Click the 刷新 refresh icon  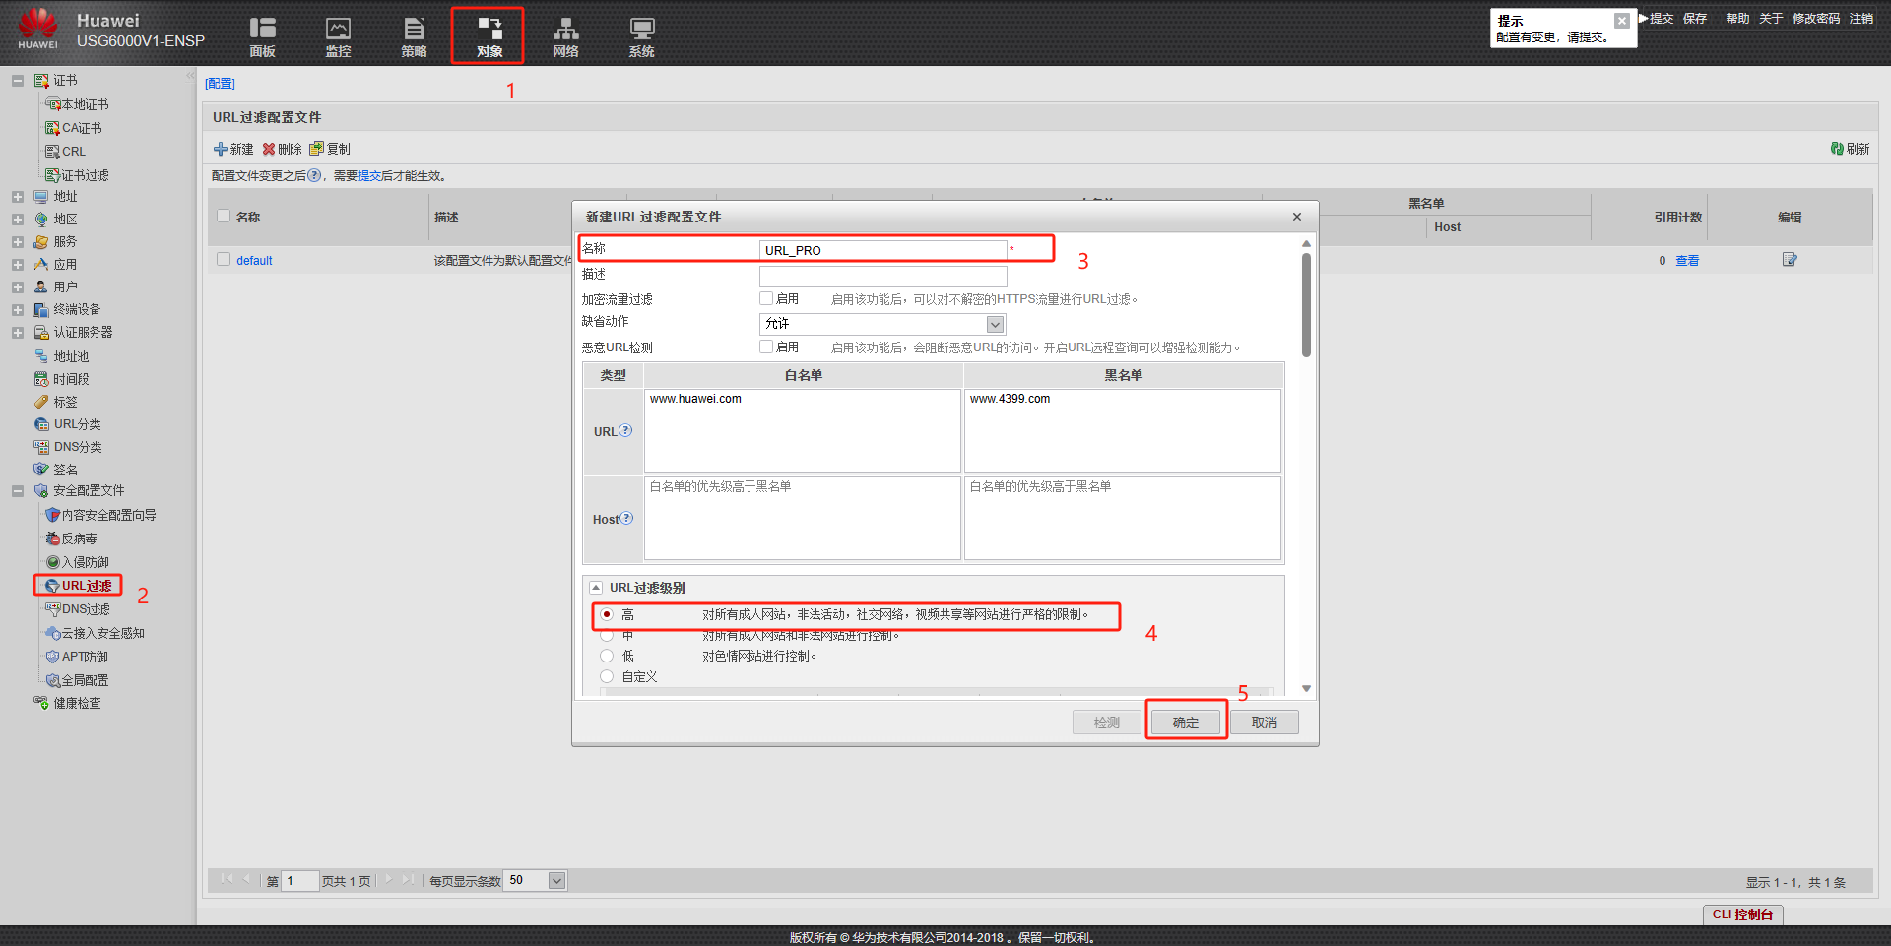pos(1837,149)
